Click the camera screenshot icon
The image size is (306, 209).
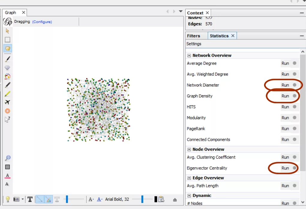16,199
